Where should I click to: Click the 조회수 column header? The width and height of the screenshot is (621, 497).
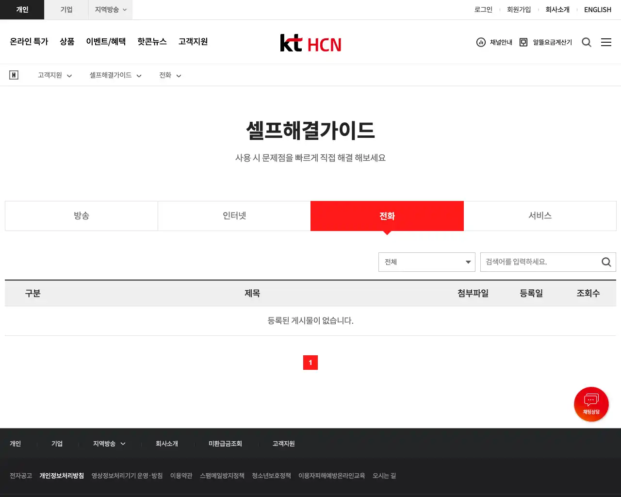click(x=588, y=293)
